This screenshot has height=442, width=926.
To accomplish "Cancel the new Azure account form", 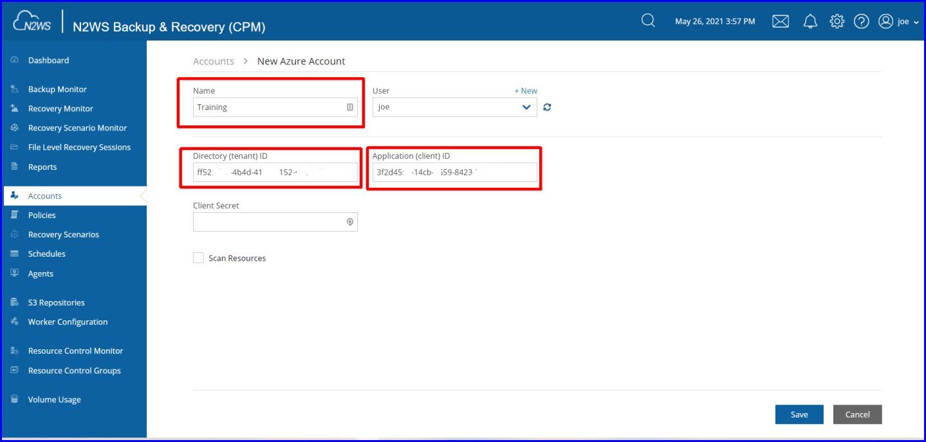I will click(857, 414).
